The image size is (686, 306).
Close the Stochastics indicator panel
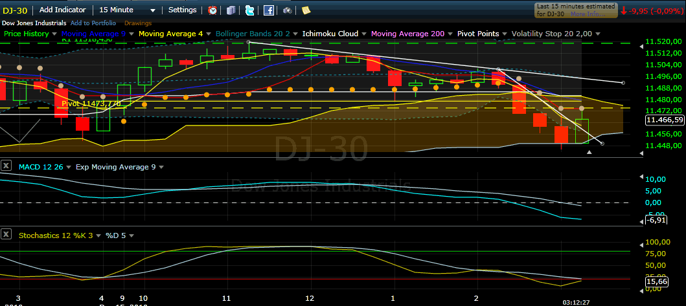pyautogui.click(x=6, y=234)
